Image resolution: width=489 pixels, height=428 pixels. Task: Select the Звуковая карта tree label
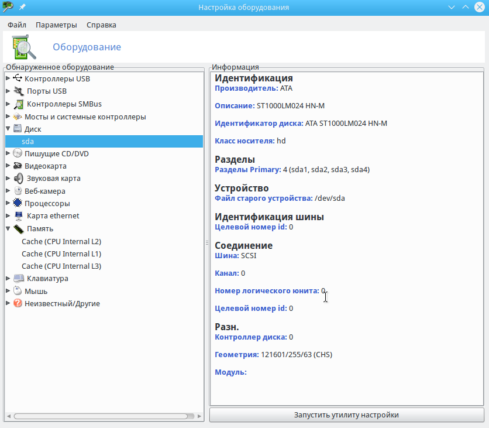point(54,178)
